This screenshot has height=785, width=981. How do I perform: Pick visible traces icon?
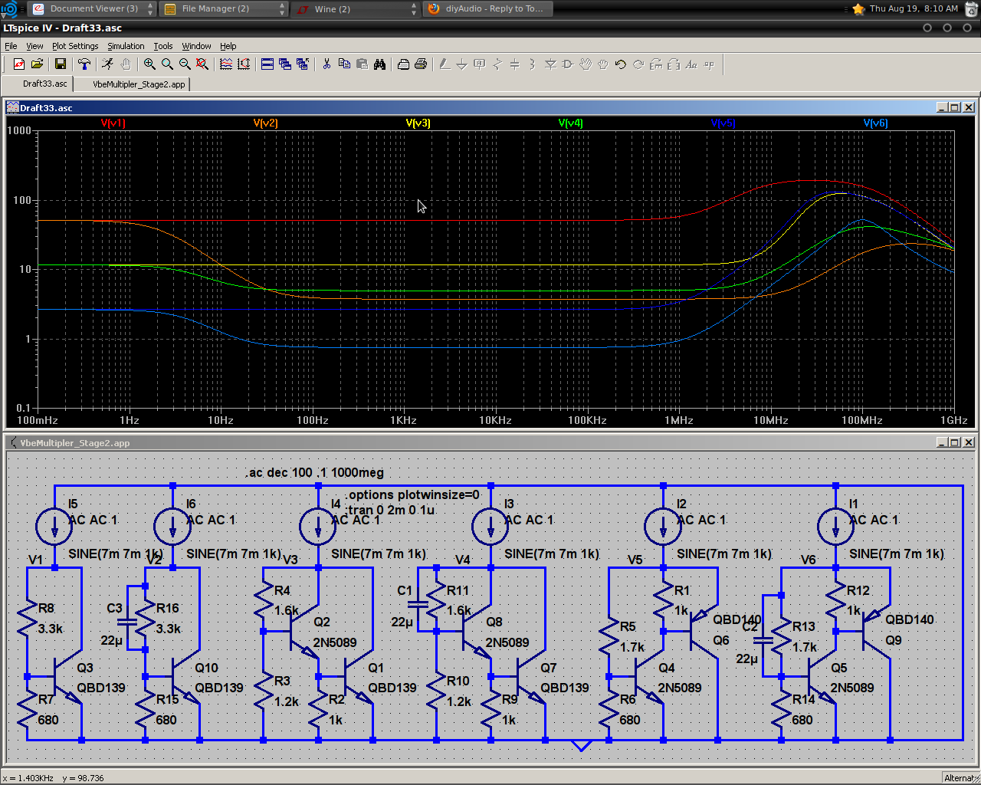coord(226,64)
